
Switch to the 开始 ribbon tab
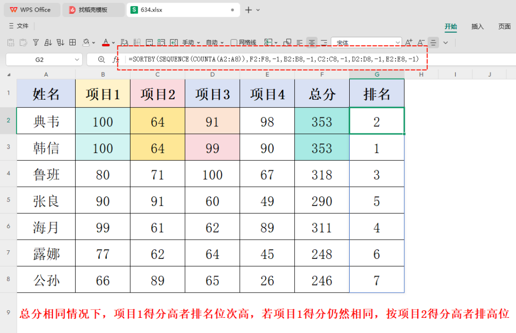click(x=450, y=27)
